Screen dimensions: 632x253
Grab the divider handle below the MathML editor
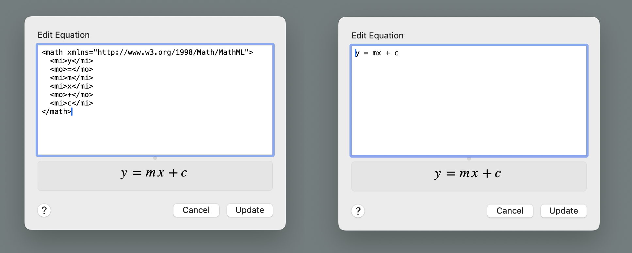click(x=155, y=158)
